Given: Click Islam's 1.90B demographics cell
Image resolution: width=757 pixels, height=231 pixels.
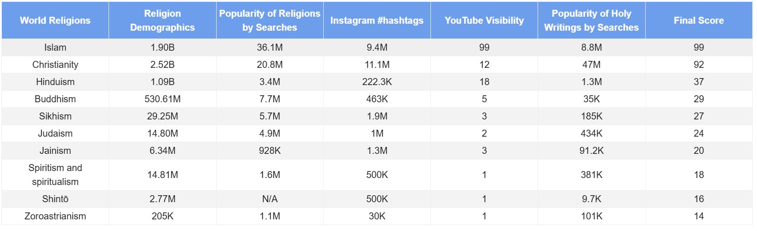Looking at the screenshot, I should (162, 47).
